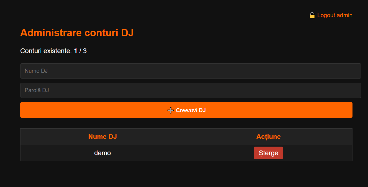Click the Acțiune column header

[268, 137]
